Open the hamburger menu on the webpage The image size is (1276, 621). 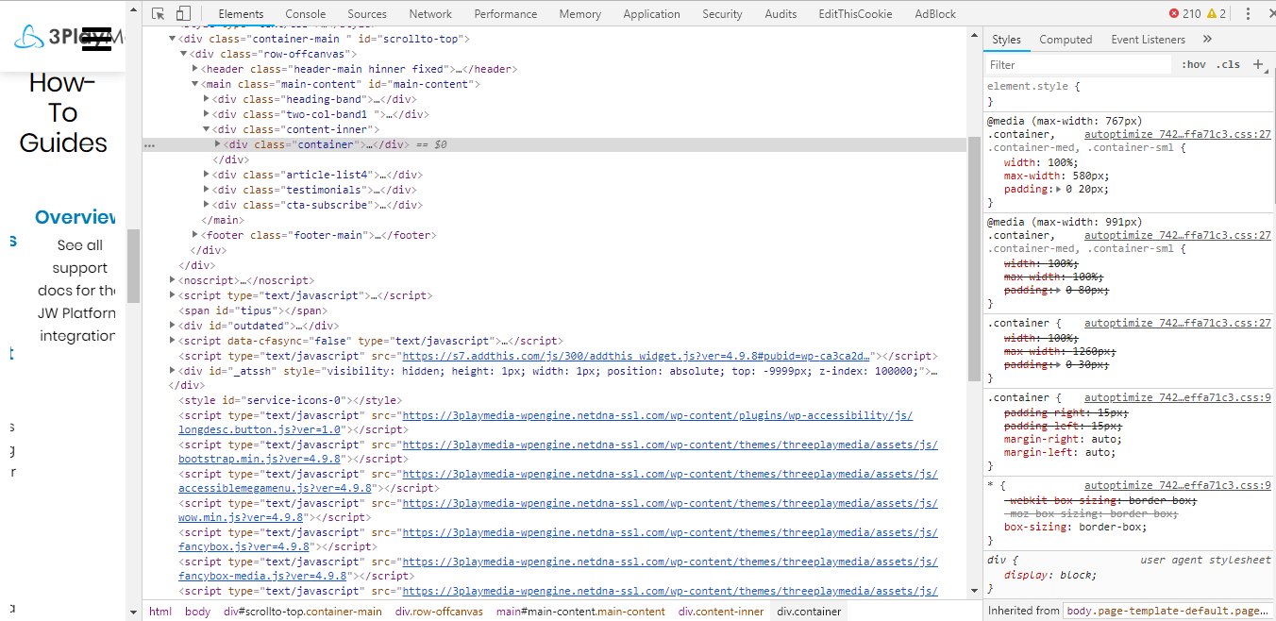tap(97, 38)
